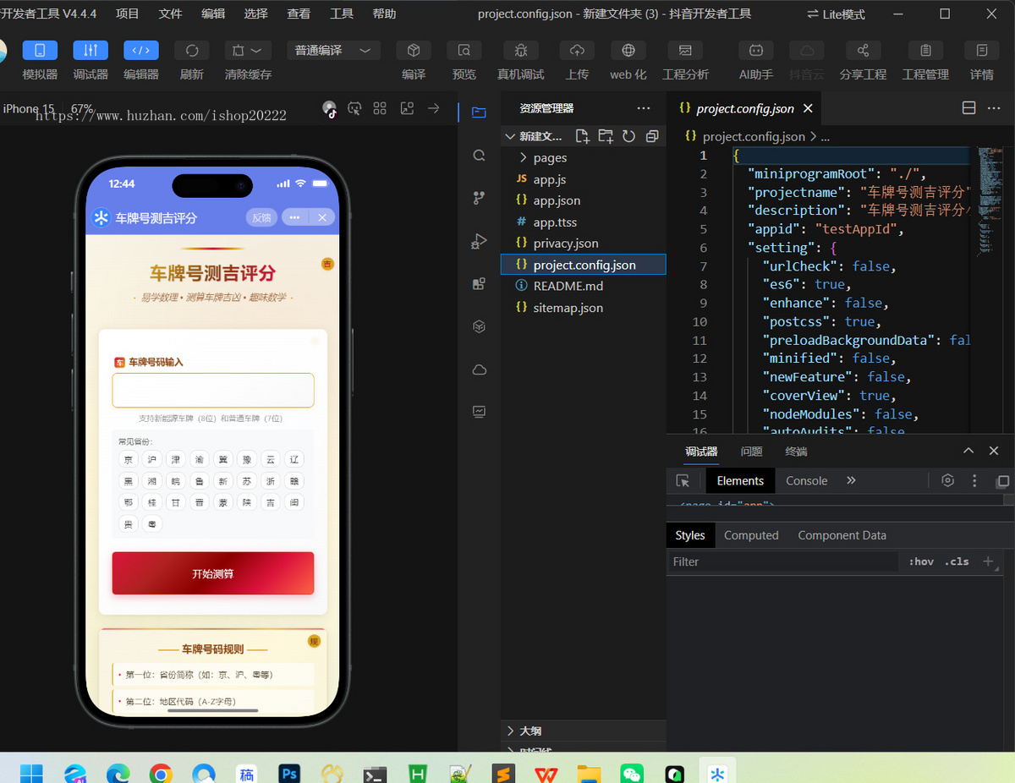1015x783 pixels.
Task: Click the search icon in sidebar
Action: coord(479,155)
